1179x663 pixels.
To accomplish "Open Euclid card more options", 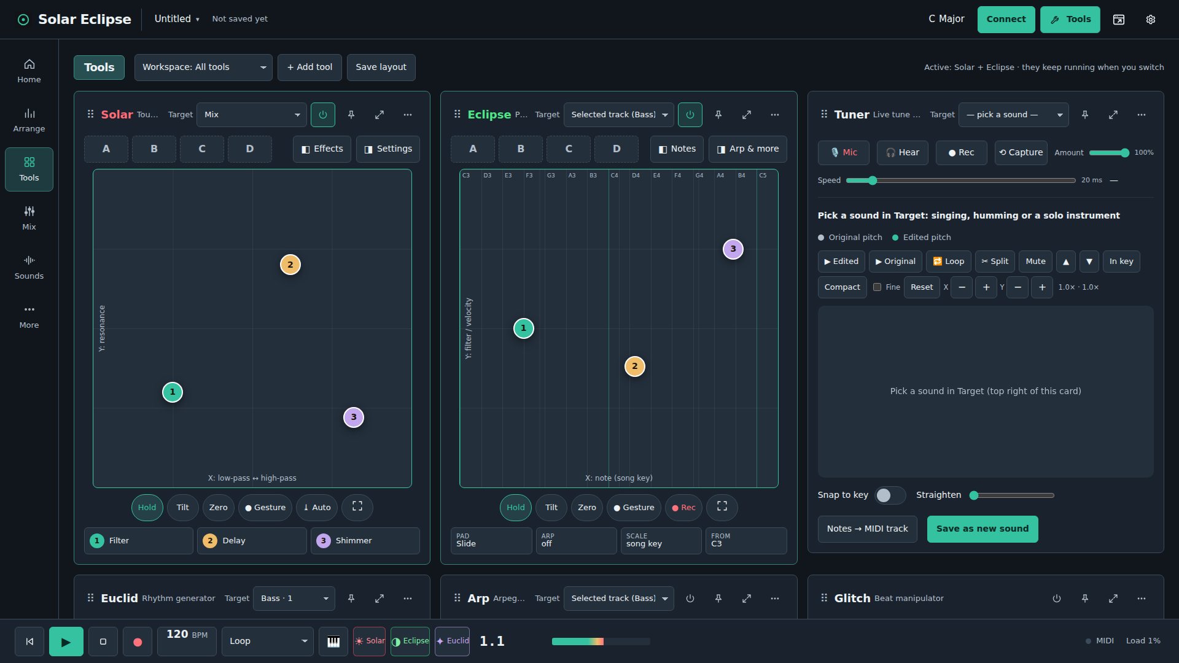I will (x=408, y=599).
